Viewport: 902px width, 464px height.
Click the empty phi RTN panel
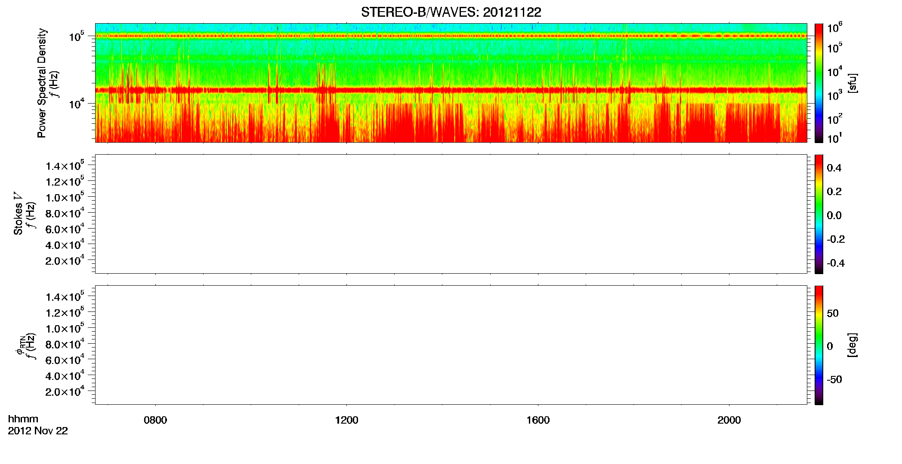click(x=451, y=345)
